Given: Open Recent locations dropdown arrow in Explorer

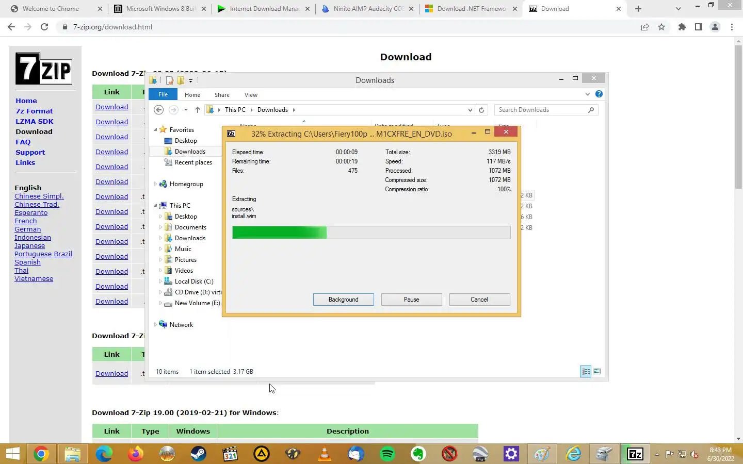Looking at the screenshot, I should click(x=186, y=110).
